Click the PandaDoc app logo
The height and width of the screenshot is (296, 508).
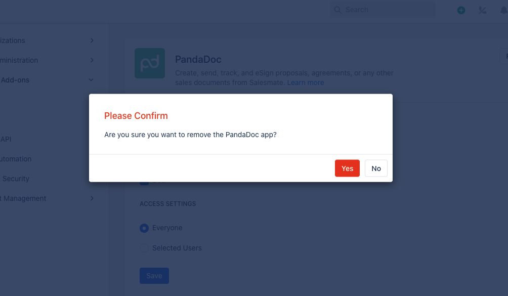click(x=150, y=63)
